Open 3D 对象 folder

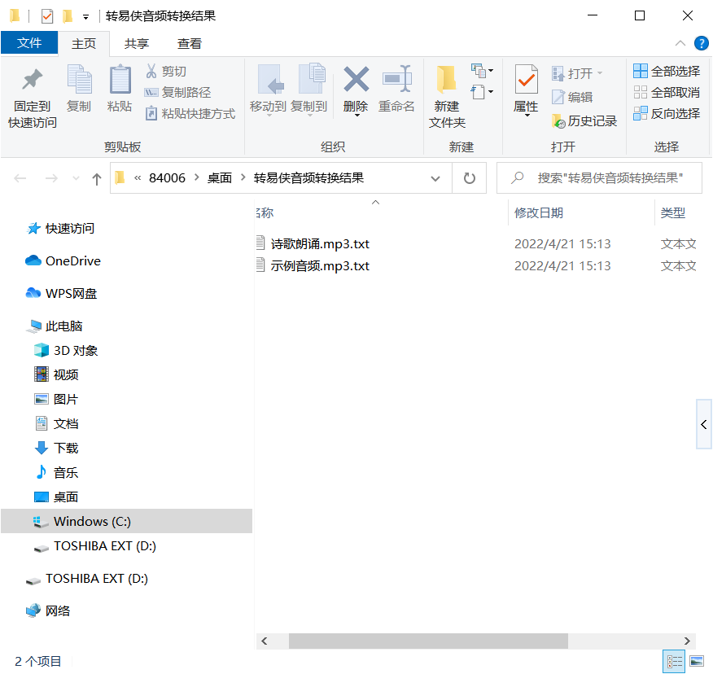pyautogui.click(x=76, y=351)
